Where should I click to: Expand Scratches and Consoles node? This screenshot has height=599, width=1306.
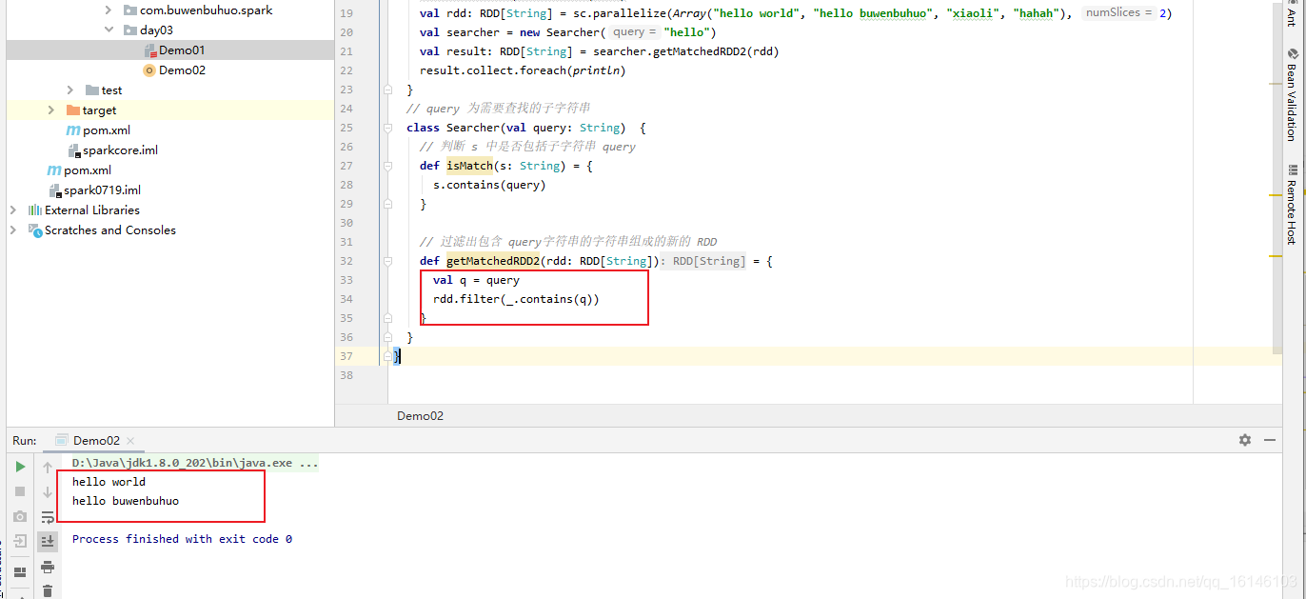(12, 230)
